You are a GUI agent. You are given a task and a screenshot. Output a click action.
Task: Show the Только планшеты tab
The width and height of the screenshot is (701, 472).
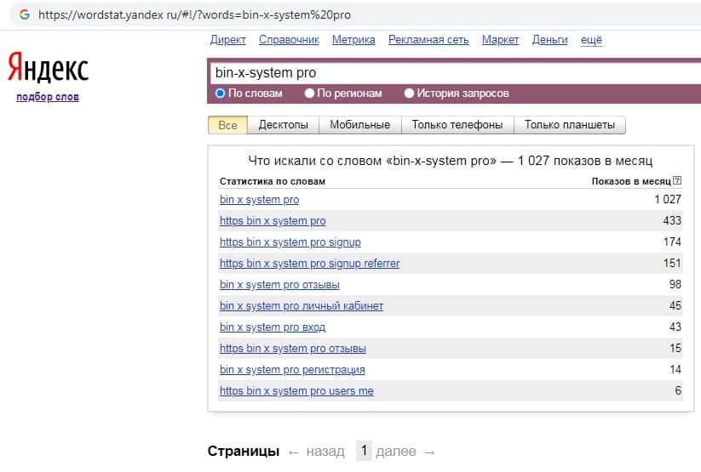(569, 125)
